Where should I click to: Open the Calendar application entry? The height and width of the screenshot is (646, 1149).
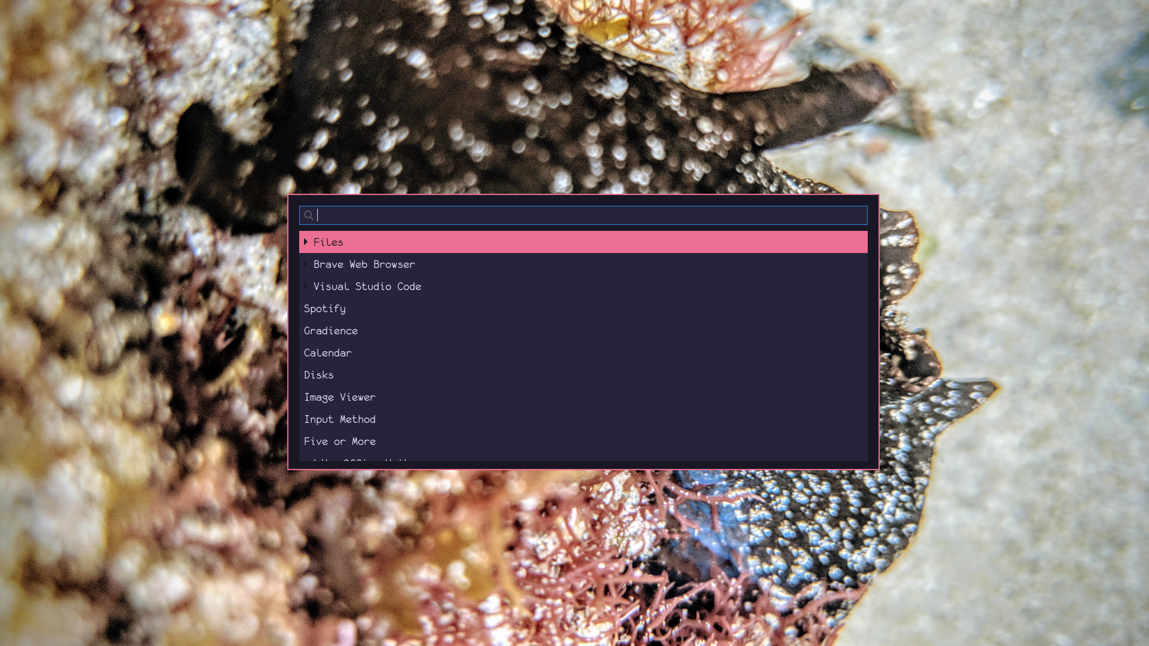pyautogui.click(x=328, y=353)
